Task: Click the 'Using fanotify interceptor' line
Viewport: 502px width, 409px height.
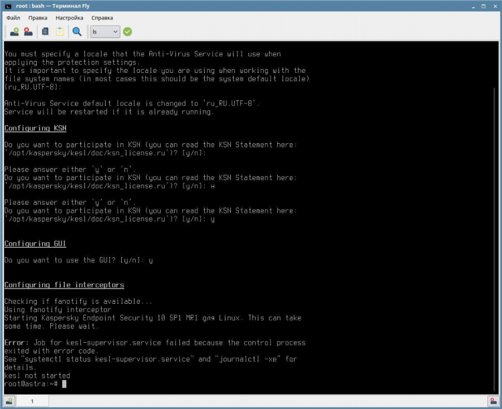Action: click(x=58, y=309)
